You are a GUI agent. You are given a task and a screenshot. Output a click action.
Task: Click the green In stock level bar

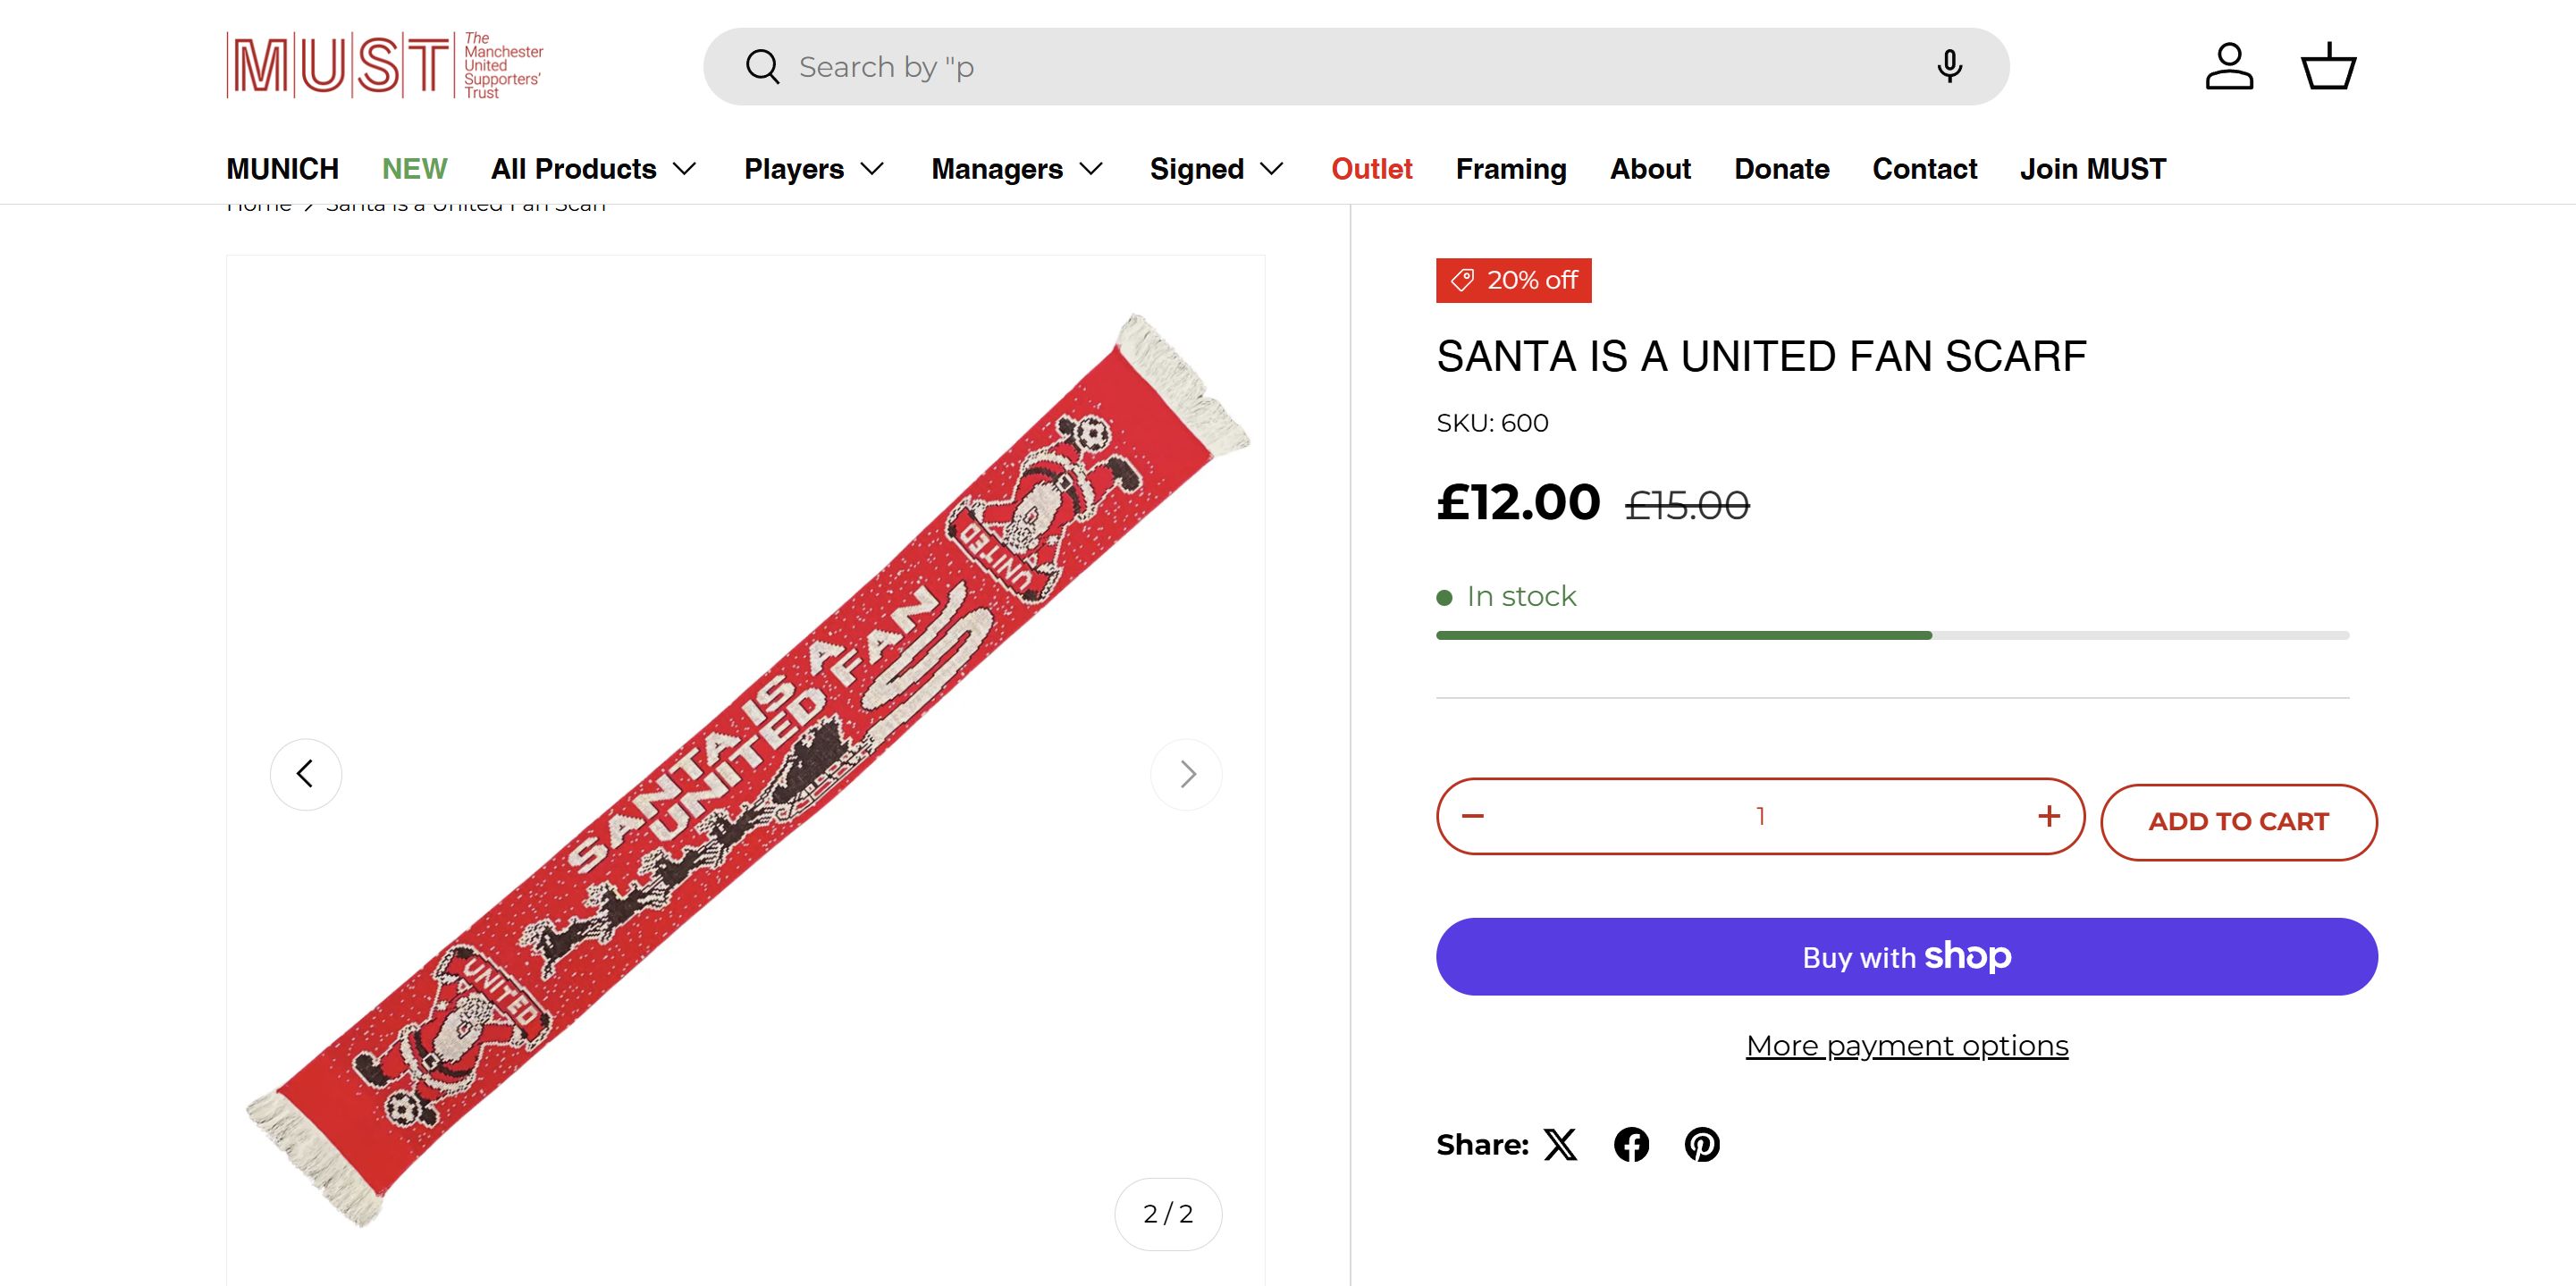coord(1684,635)
